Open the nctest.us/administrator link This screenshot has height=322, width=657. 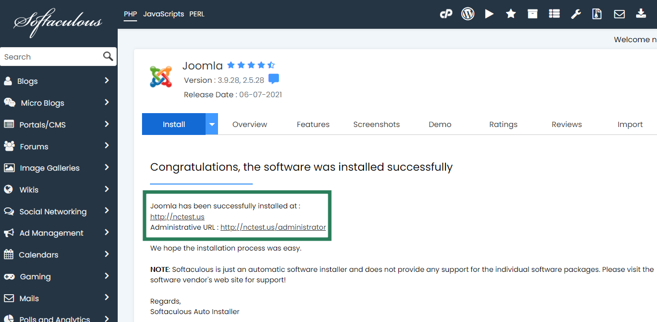click(x=273, y=227)
